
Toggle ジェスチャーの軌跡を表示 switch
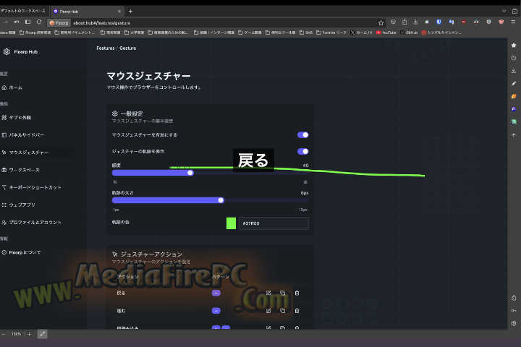[x=302, y=151]
